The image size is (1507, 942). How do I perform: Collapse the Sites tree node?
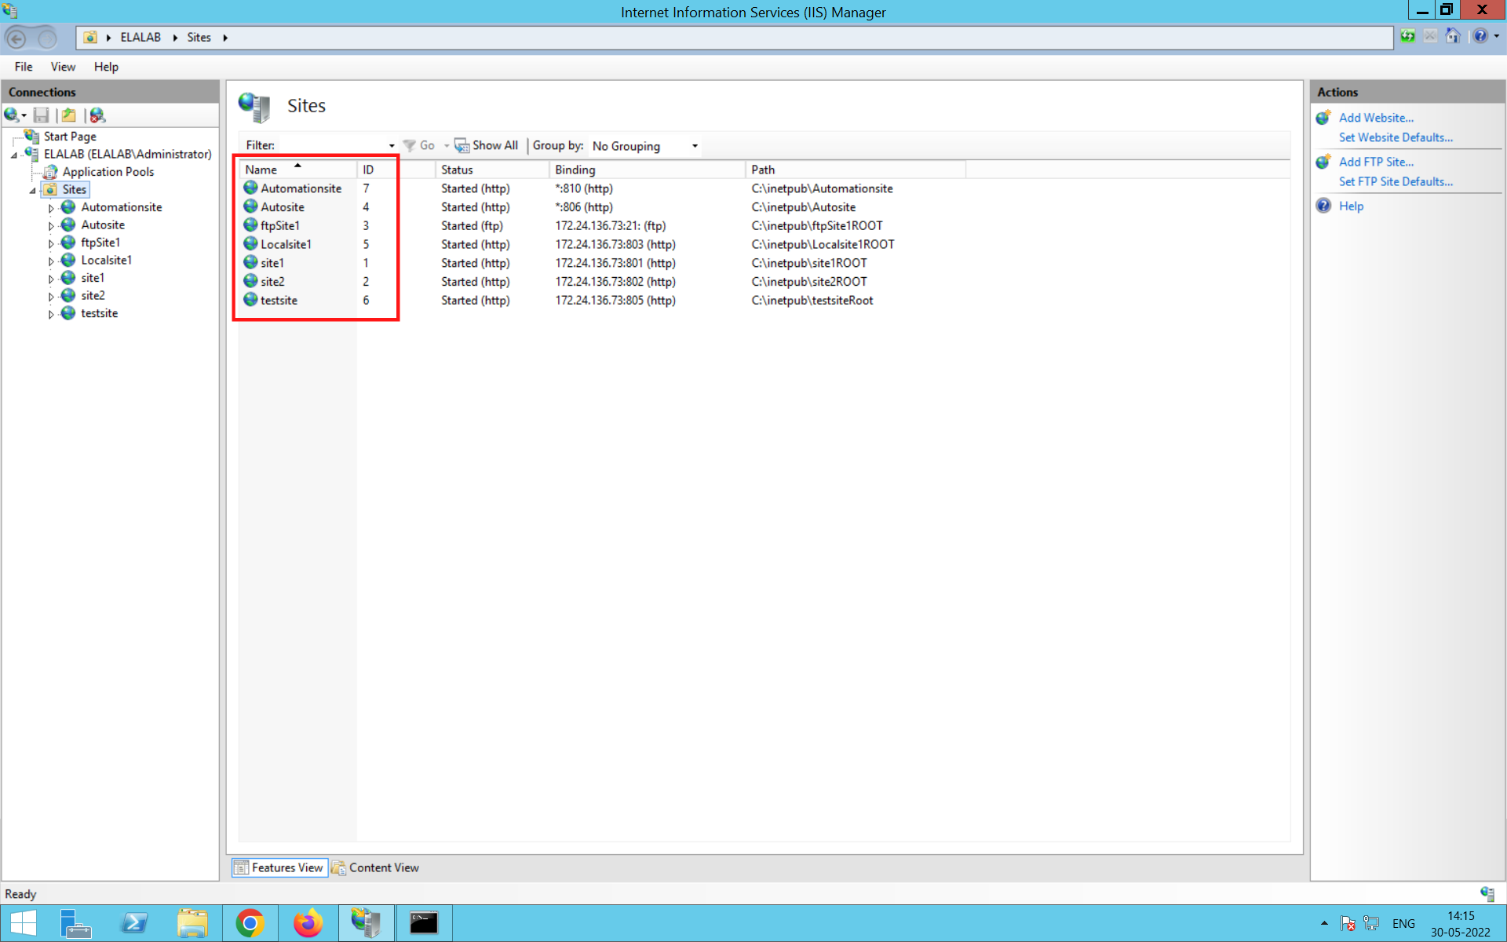[33, 190]
